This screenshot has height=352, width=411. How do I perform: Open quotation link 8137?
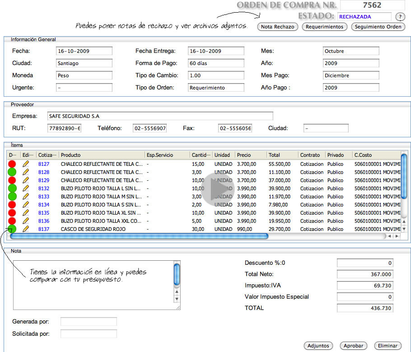(44, 229)
